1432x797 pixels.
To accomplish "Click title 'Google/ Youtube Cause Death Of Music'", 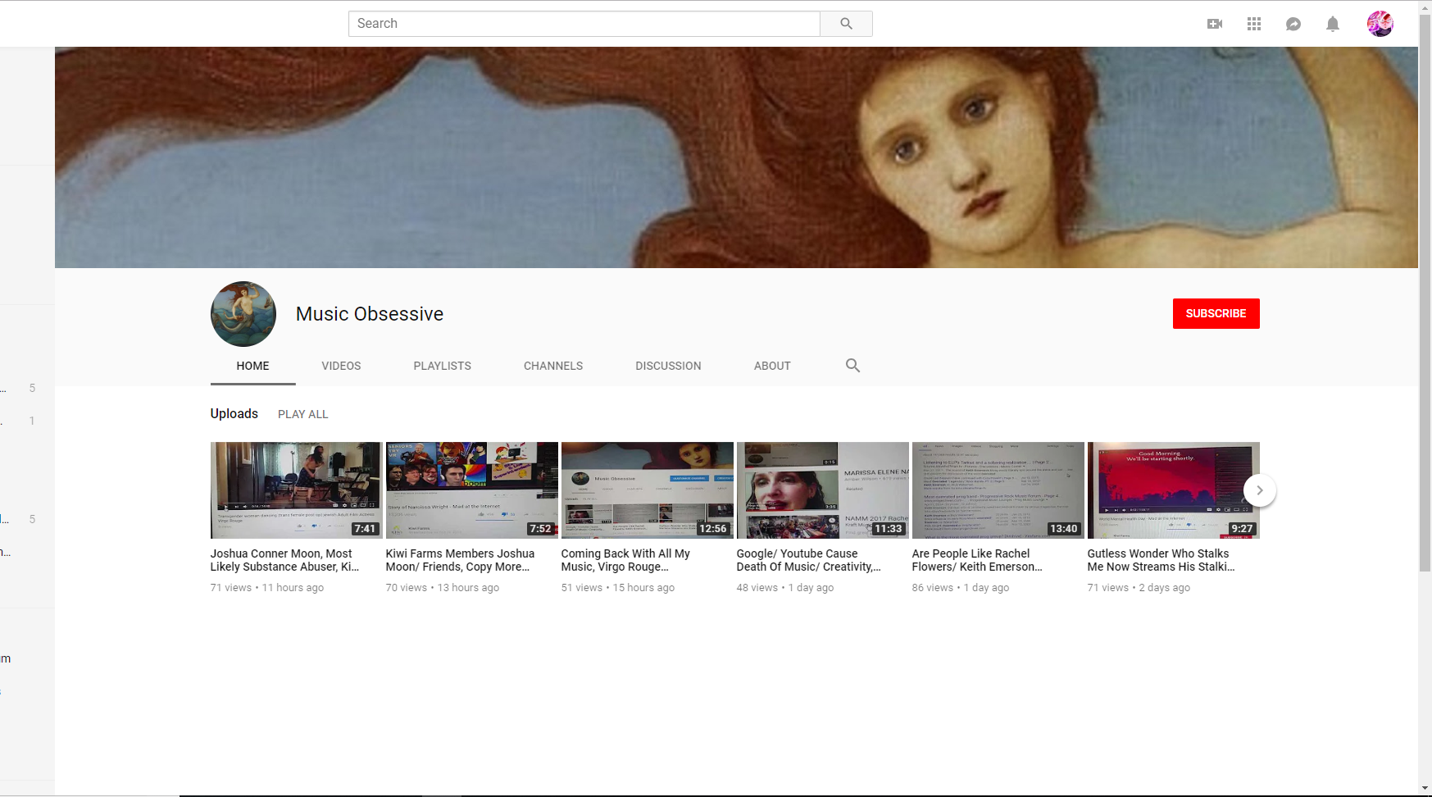I will click(808, 560).
